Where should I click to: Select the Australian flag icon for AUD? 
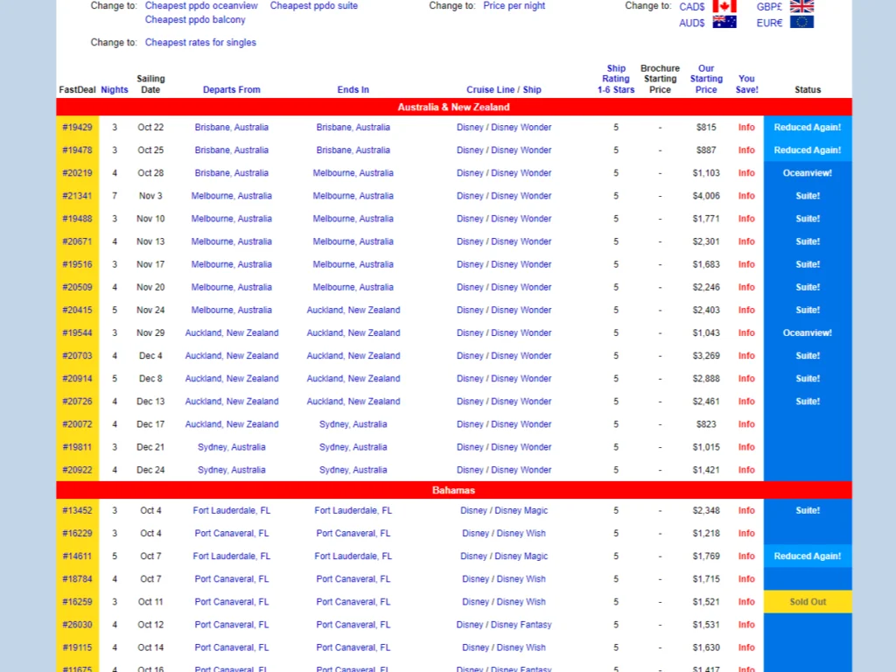point(724,22)
